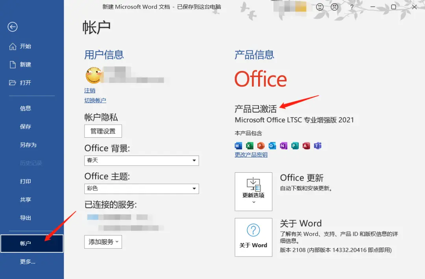Click the user avatar smiley picture
Image resolution: width=425 pixels, height=279 pixels.
94,76
